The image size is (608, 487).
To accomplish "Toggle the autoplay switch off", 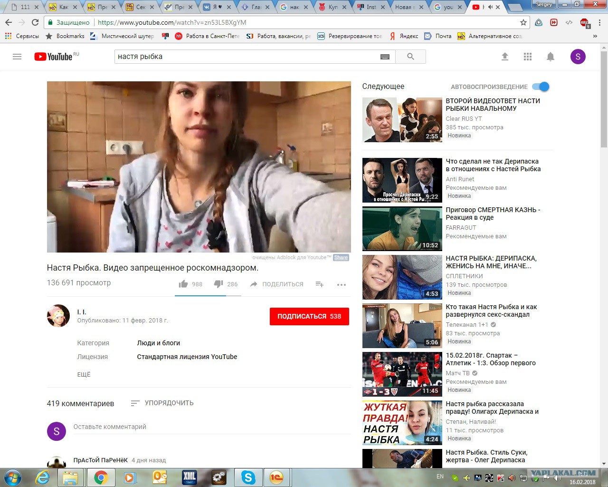I will click(x=541, y=87).
